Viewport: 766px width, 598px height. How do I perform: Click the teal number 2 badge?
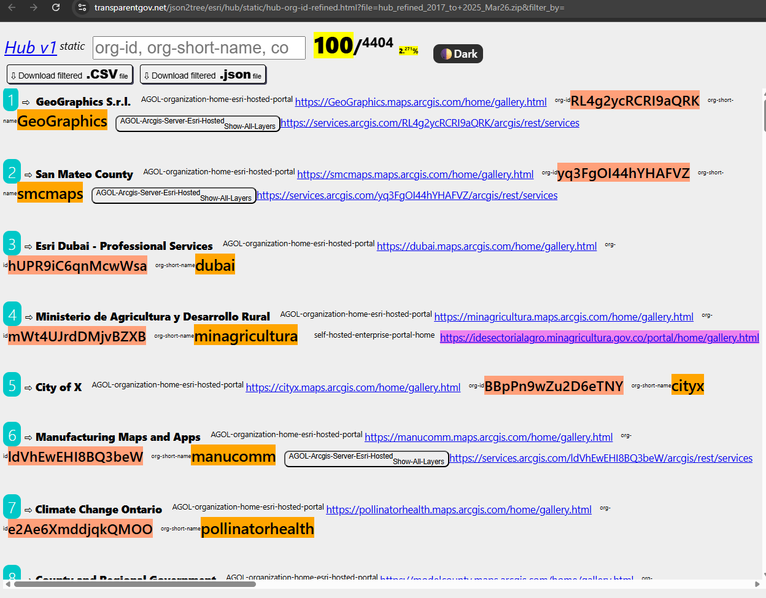[x=12, y=173]
